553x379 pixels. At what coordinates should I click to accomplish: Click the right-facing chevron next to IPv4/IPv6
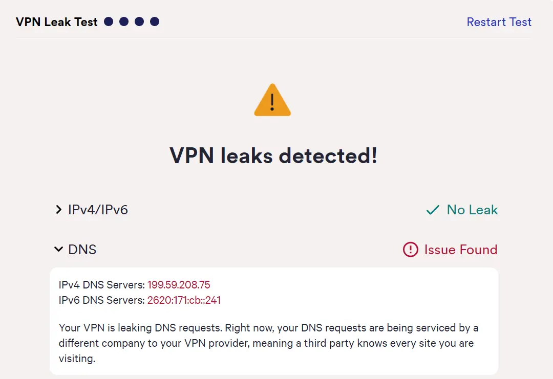pyautogui.click(x=59, y=209)
